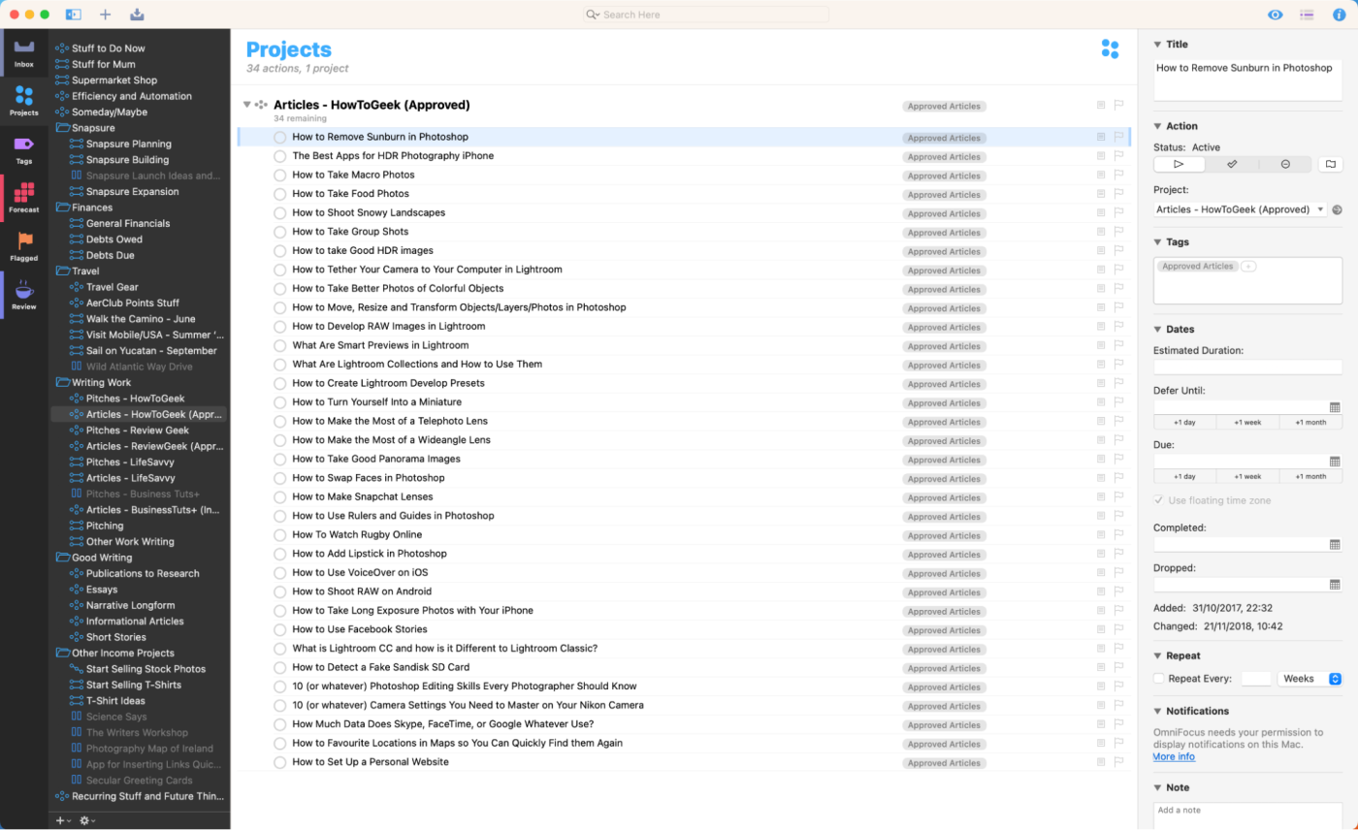The image size is (1358, 830).
Task: Flag the Articles - HowToGeek (Approved) project row
Action: (x=1118, y=106)
